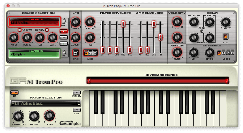Open the MIDI CCs menu arrow
This screenshot has height=133, width=243.
(76, 93)
